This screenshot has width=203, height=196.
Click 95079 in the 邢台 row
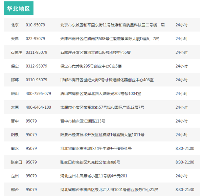click(31, 190)
